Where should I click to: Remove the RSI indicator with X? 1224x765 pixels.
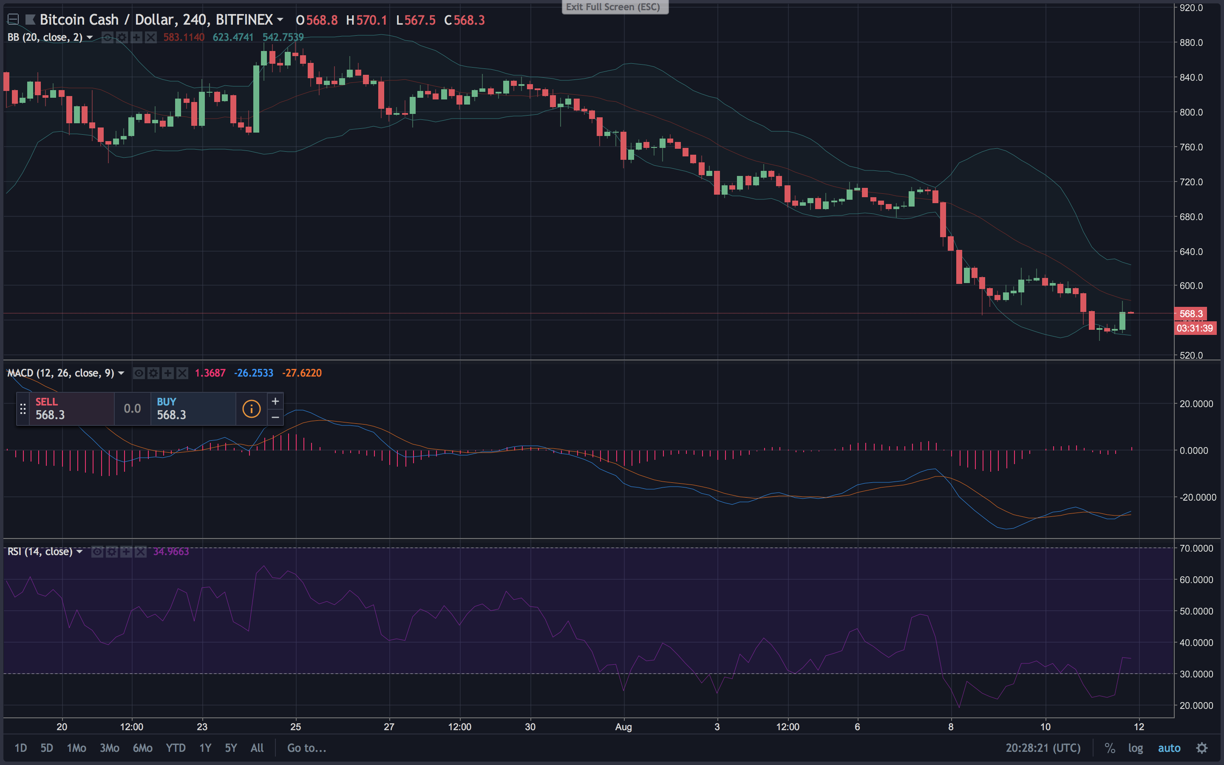coord(141,552)
